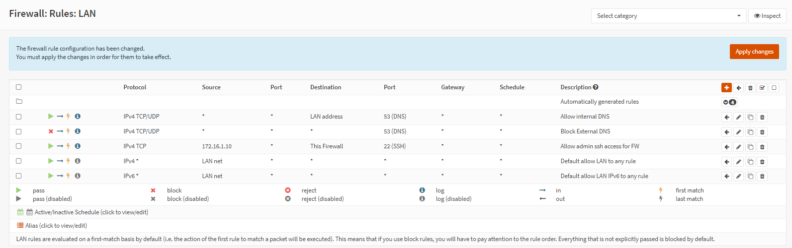The height and width of the screenshot is (248, 792).
Task: Clone the Allow internal DNS rule
Action: tap(751, 118)
